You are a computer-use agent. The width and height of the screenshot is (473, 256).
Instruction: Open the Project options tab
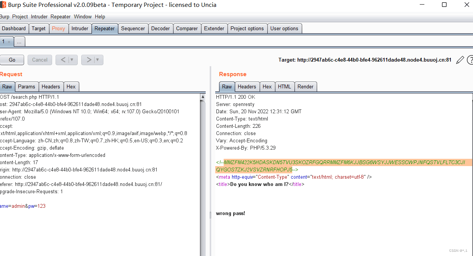(x=247, y=28)
